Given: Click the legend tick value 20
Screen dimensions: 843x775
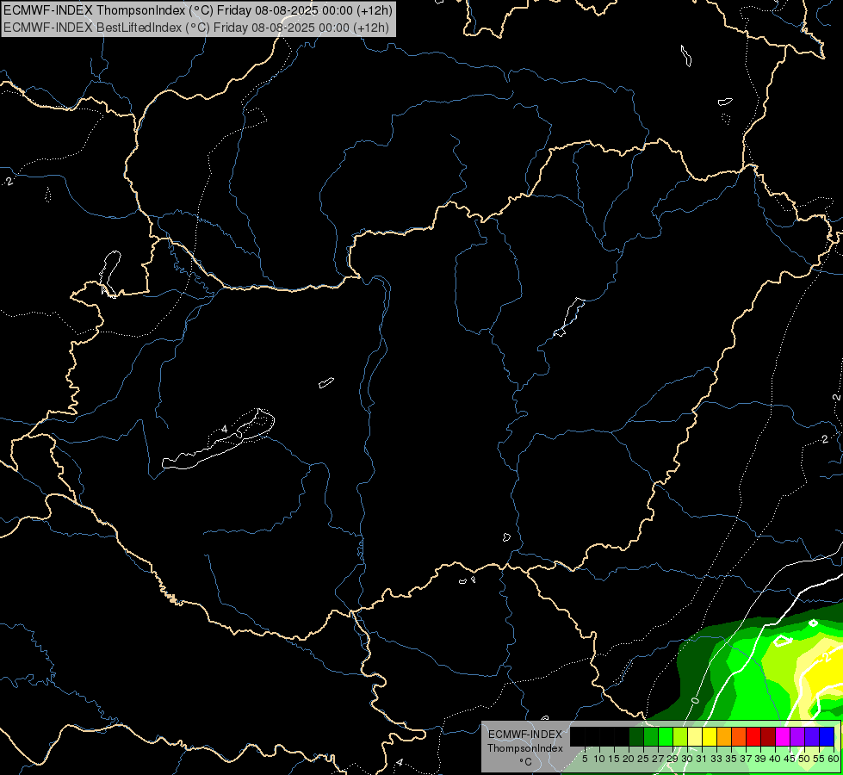Looking at the screenshot, I should 629,759.
